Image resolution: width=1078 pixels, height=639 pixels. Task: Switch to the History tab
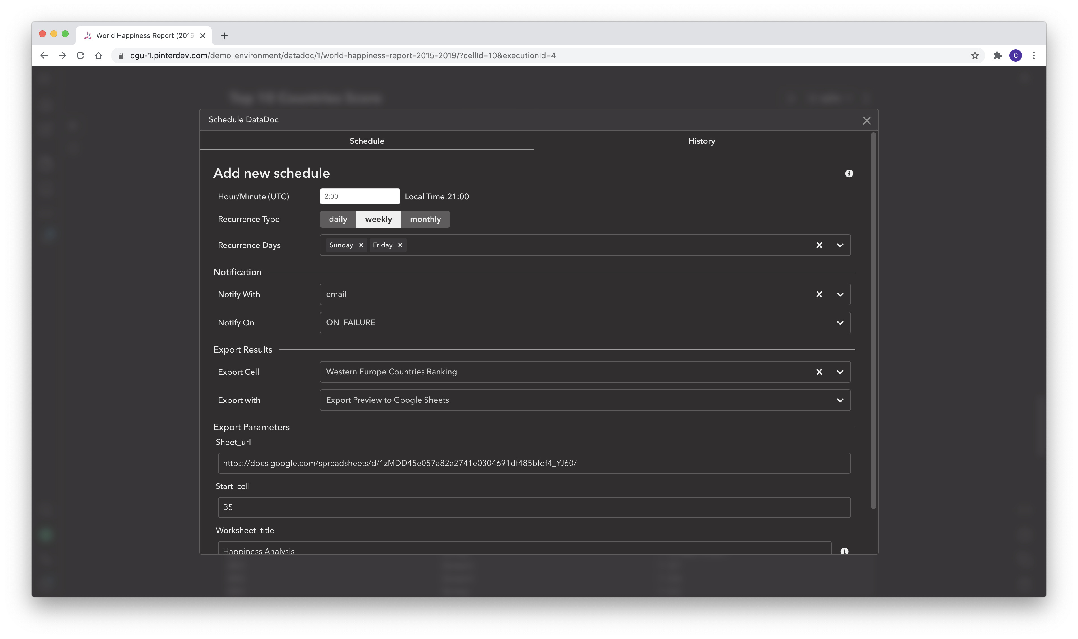tap(701, 141)
